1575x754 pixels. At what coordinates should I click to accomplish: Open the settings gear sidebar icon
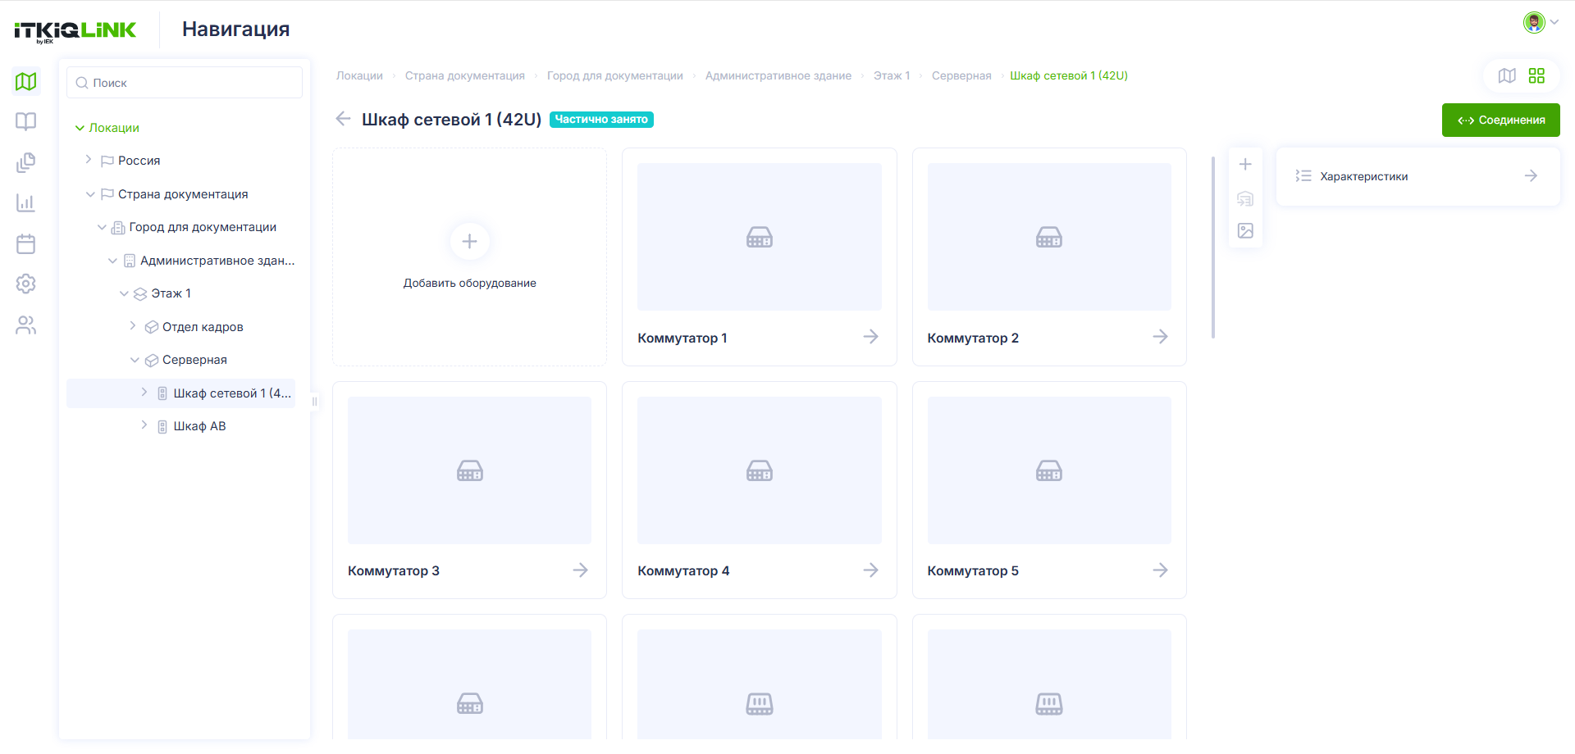click(26, 284)
